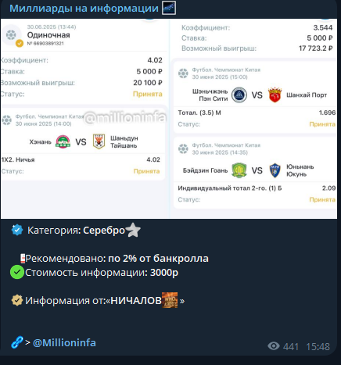The height and width of the screenshot is (365, 341).
Task: Open the @Millioninfa mention link
Action: pos(64,342)
